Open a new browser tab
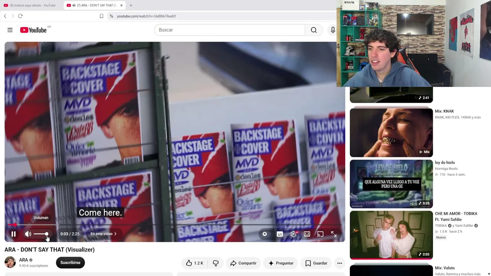Viewport: 491px width, 276px height. [x=131, y=5]
